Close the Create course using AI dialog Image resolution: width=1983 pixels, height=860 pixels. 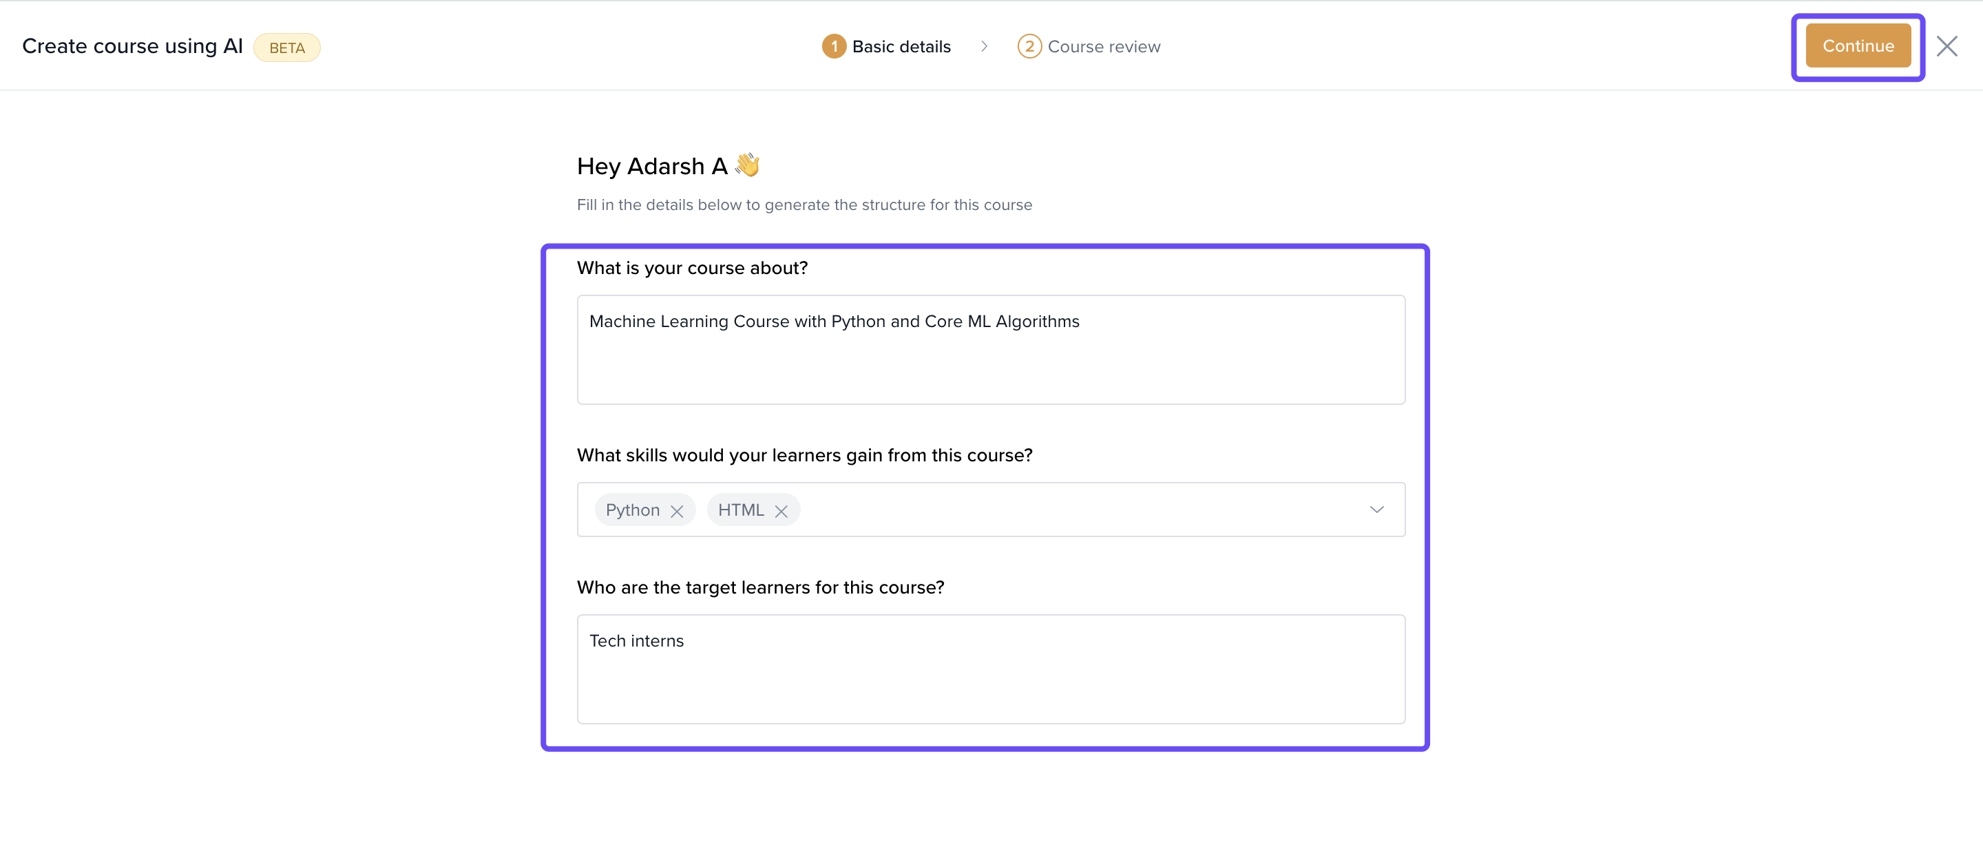tap(1946, 46)
